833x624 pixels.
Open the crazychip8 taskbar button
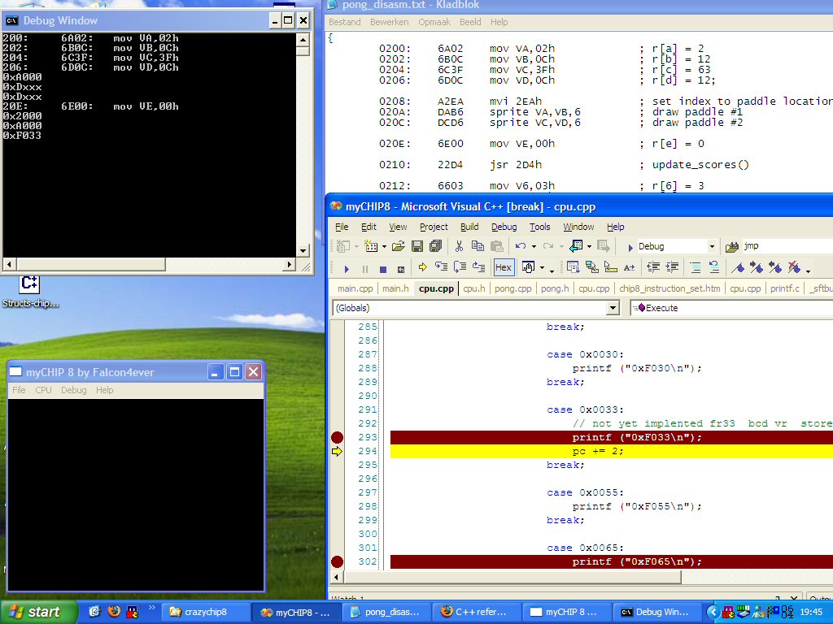[205, 612]
